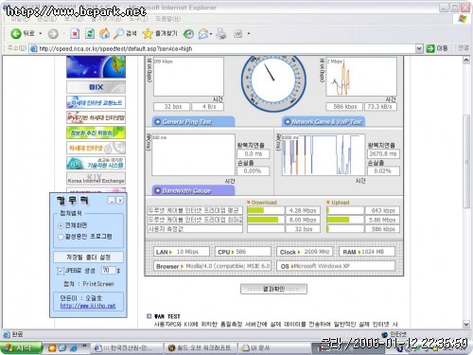Open the Network Game & VoIP Test tab
Screen dimensions: 473x355
pyautogui.click(x=324, y=122)
